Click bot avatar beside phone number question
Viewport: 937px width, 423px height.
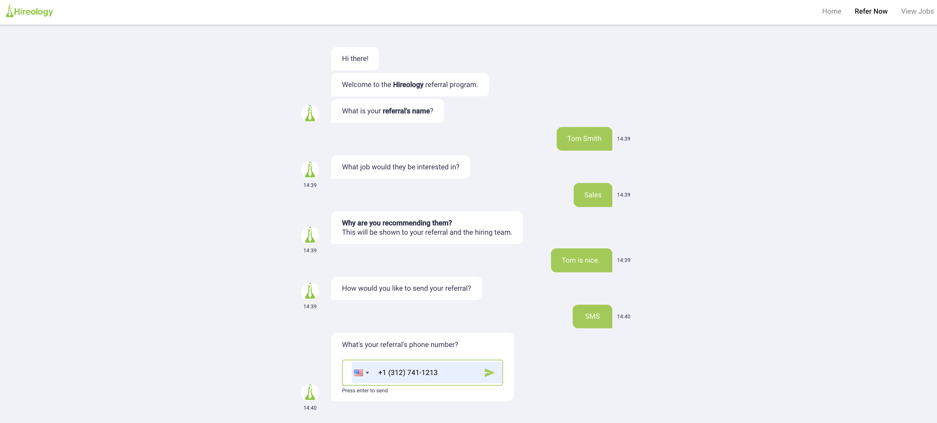[310, 392]
